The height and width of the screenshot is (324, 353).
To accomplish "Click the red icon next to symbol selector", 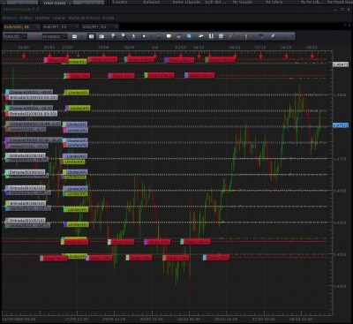I will (34, 37).
